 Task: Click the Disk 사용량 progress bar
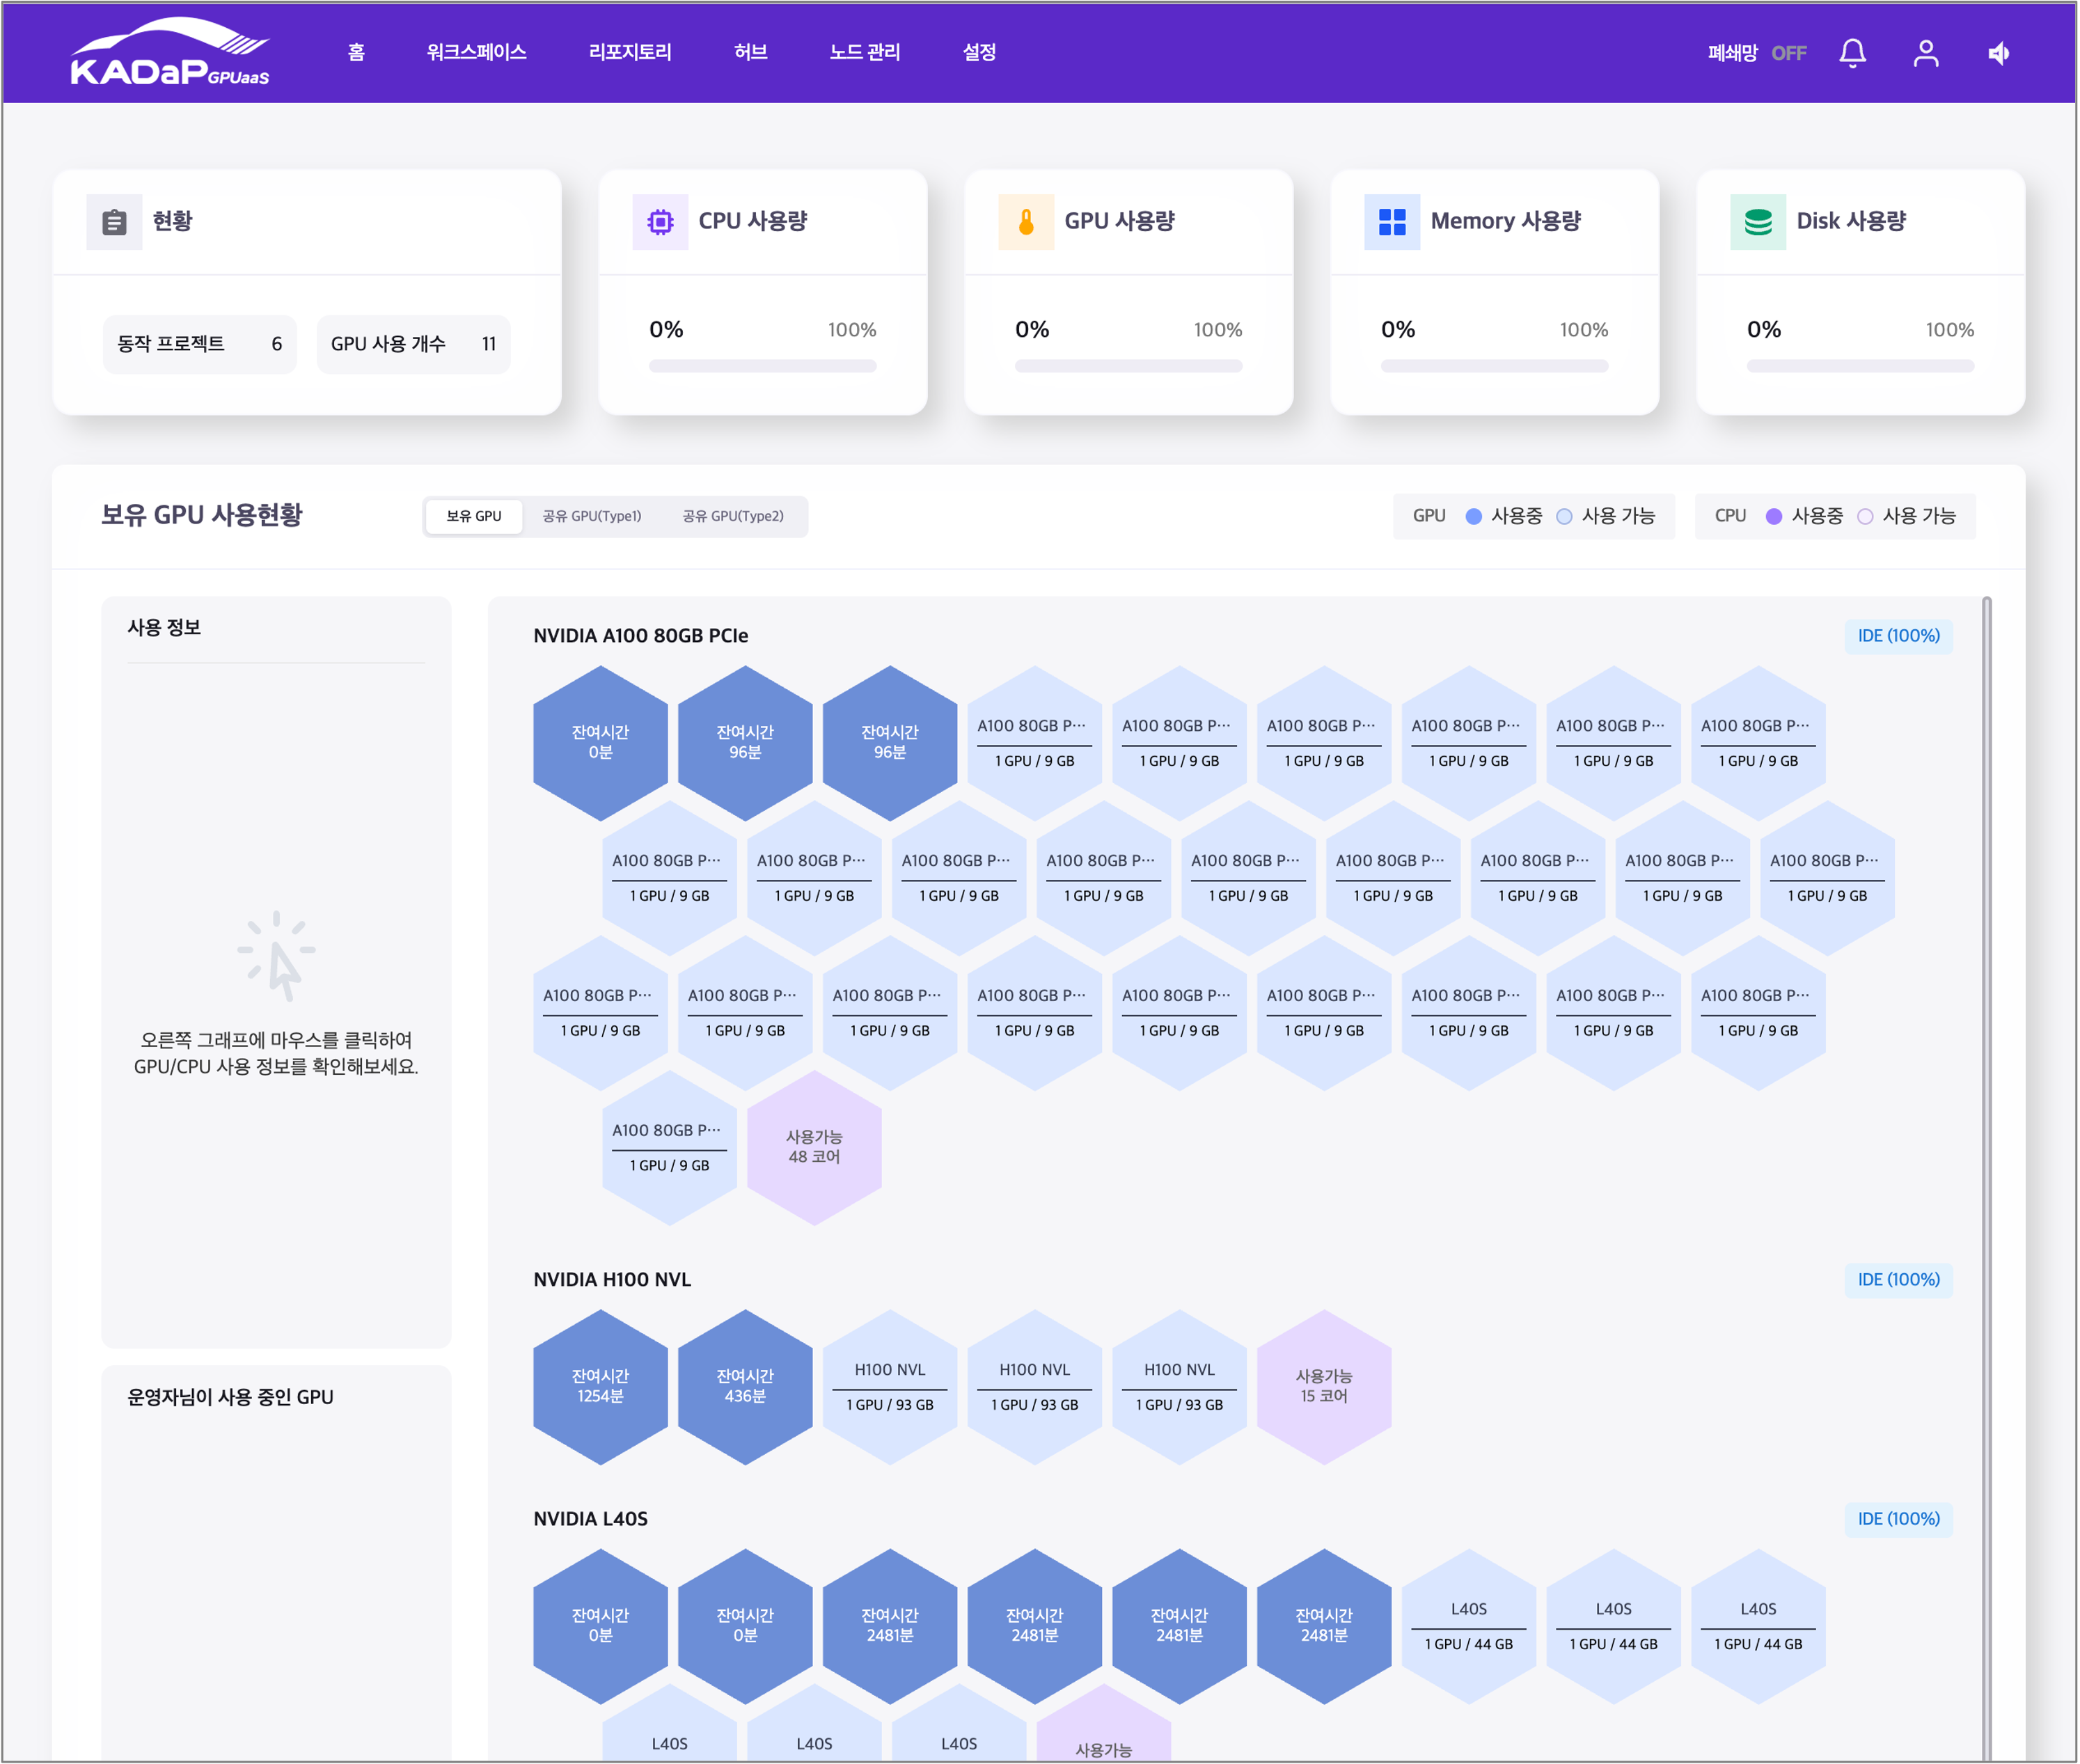coord(1861,366)
